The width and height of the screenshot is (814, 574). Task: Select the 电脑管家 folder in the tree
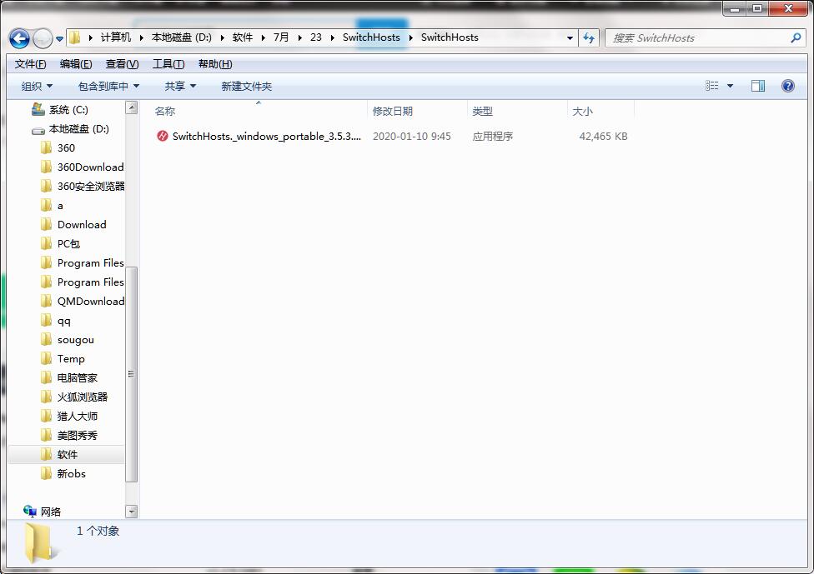pyautogui.click(x=77, y=378)
